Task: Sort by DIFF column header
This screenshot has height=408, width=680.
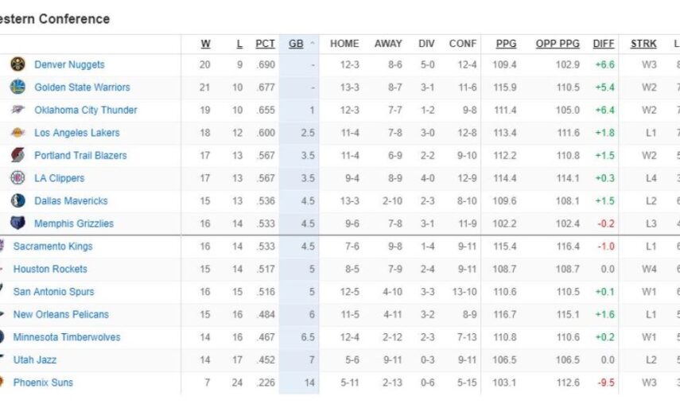Action: (x=604, y=44)
